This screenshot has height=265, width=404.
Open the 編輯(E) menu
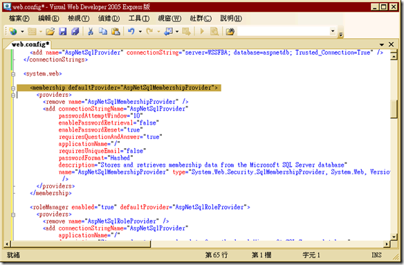48,18
